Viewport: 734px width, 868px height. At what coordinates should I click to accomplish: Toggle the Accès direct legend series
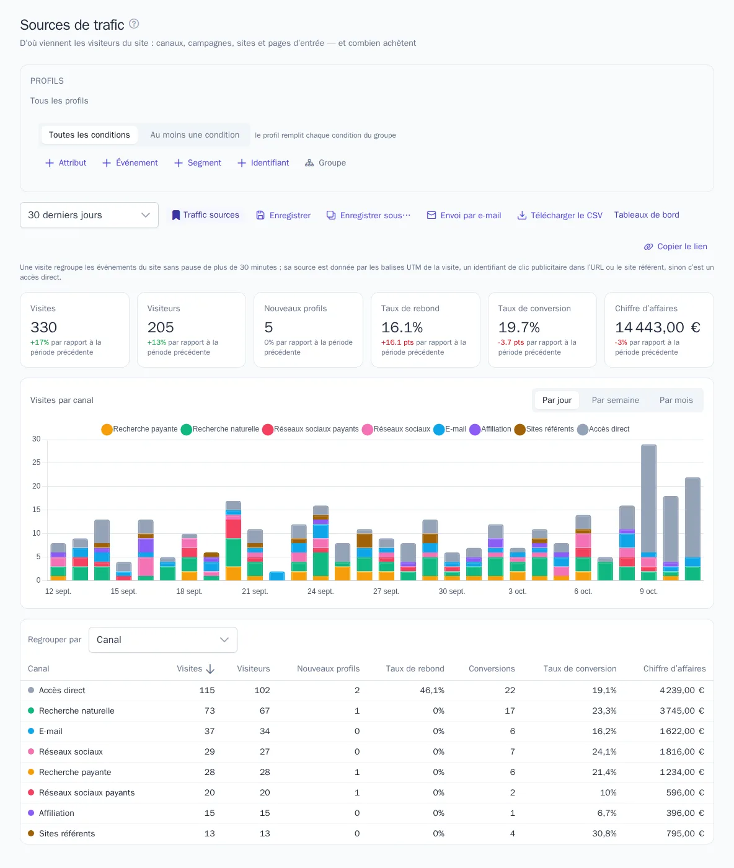[x=603, y=430]
